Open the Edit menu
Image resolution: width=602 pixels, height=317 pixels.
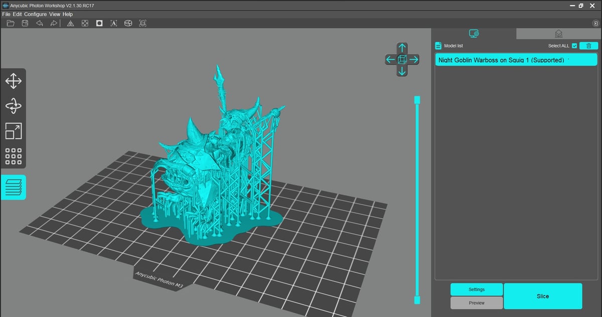18,14
